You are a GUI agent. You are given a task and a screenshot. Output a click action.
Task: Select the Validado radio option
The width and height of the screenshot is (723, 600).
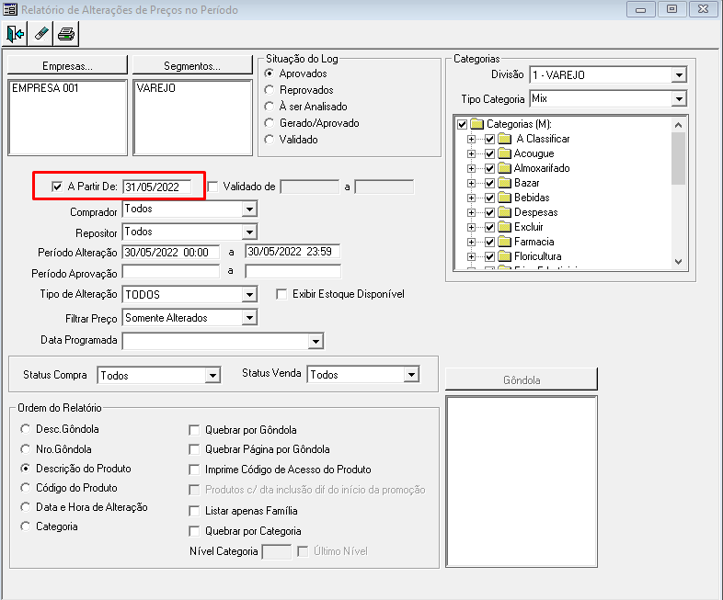pyautogui.click(x=270, y=139)
